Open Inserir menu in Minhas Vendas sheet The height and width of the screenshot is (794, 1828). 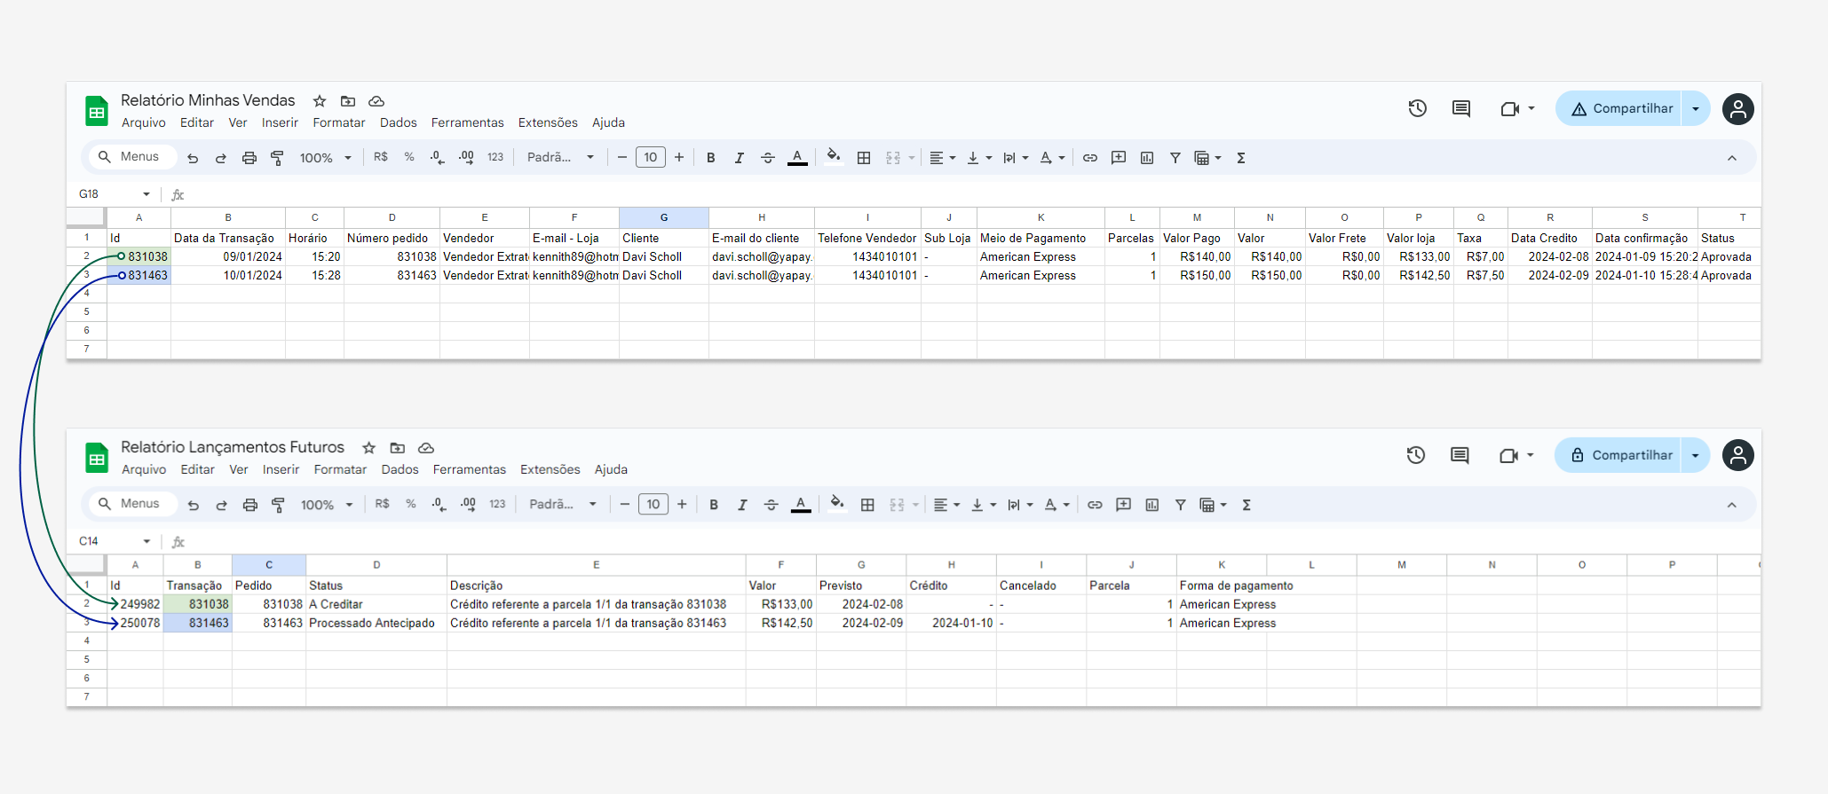click(280, 122)
